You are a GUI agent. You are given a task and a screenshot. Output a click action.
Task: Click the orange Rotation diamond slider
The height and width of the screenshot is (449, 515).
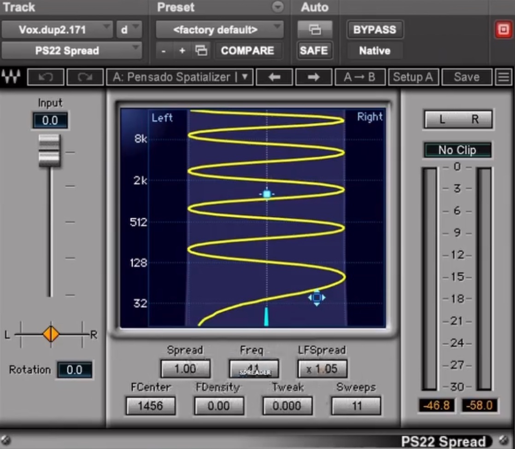[x=51, y=334]
